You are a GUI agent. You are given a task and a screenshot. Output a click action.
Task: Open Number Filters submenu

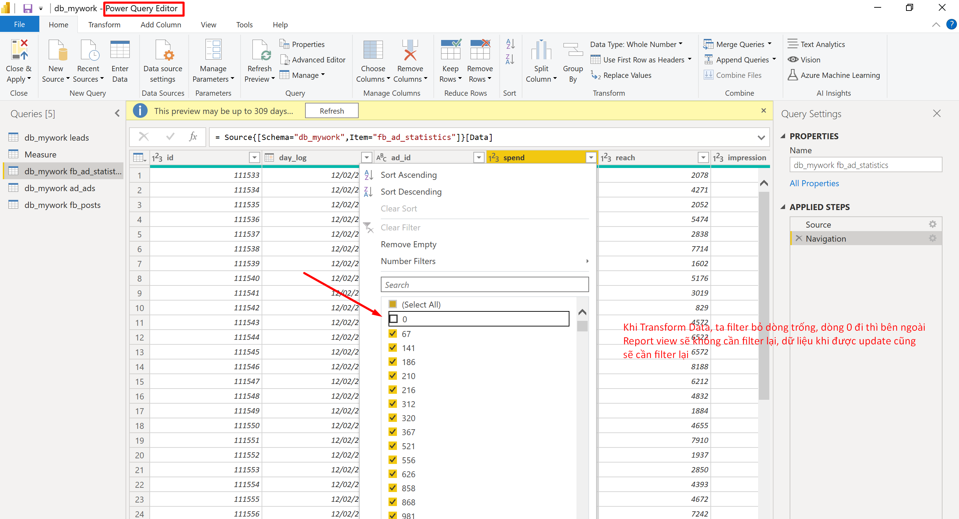tap(485, 261)
